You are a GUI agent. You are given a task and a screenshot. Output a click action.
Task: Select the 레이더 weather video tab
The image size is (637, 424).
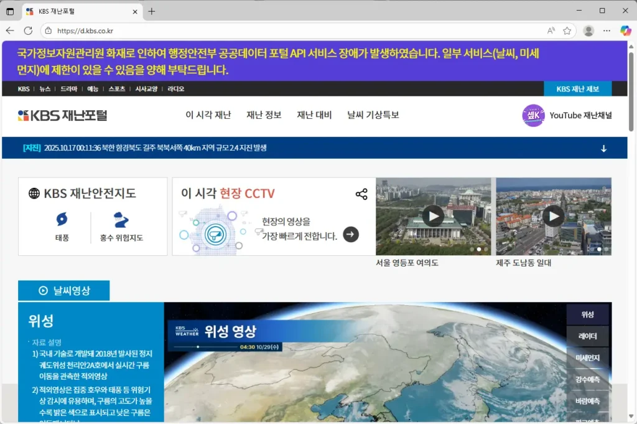tap(587, 336)
